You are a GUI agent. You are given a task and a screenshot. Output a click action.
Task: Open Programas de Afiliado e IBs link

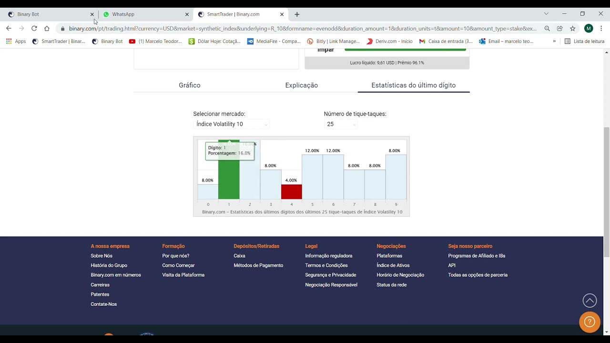[x=477, y=256]
